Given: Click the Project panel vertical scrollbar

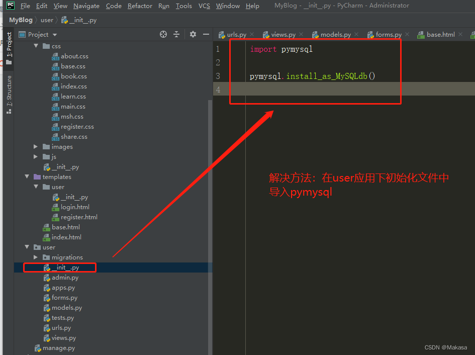Looking at the screenshot, I should 210,227.
